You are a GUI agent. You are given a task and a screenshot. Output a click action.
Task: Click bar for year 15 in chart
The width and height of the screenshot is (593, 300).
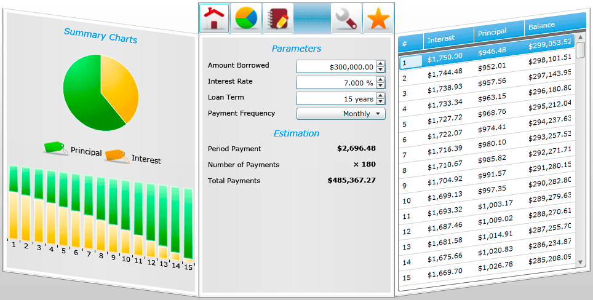point(188,225)
